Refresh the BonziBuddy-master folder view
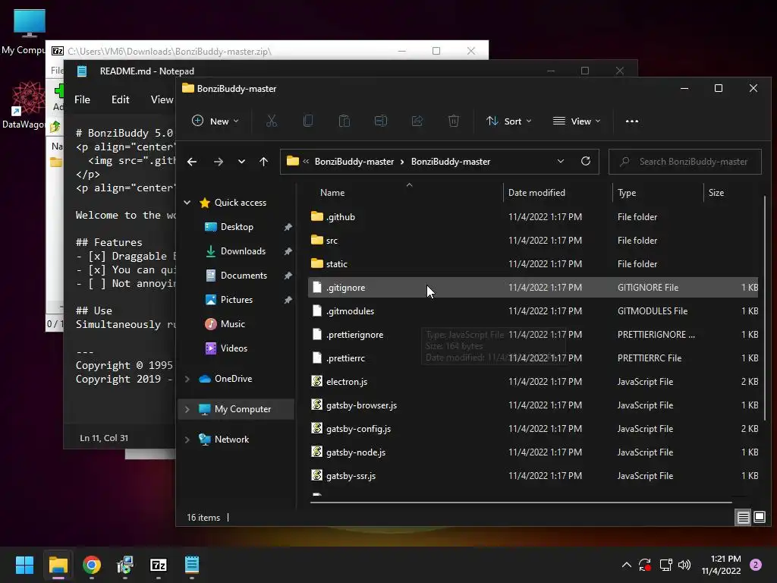The height and width of the screenshot is (583, 777). tap(586, 161)
